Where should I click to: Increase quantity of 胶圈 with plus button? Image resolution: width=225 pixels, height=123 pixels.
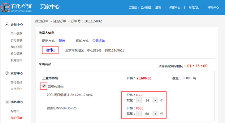tap(155, 114)
